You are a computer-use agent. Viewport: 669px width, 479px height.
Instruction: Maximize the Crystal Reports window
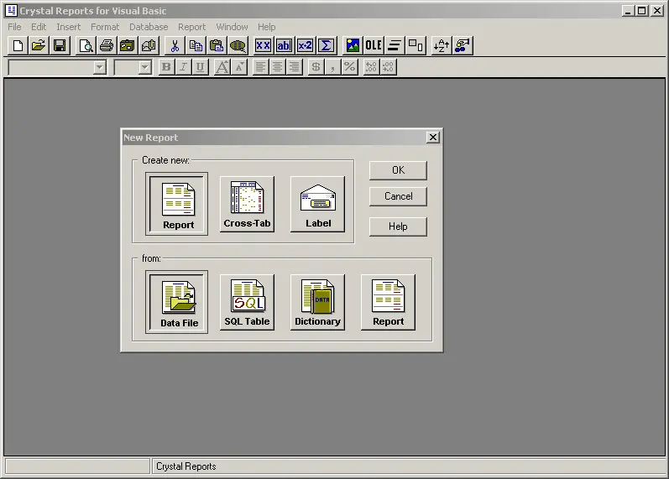(x=642, y=11)
